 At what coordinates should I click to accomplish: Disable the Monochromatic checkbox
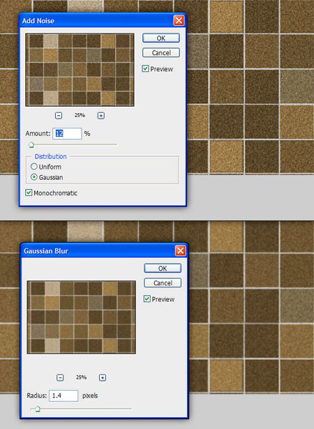tap(29, 193)
